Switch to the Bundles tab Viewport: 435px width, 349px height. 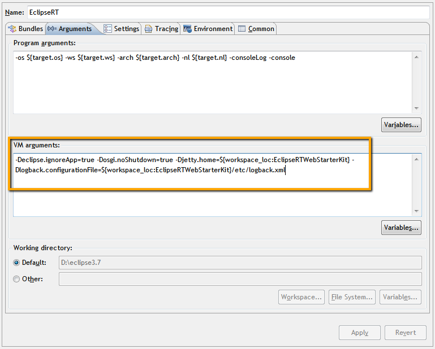(25, 29)
